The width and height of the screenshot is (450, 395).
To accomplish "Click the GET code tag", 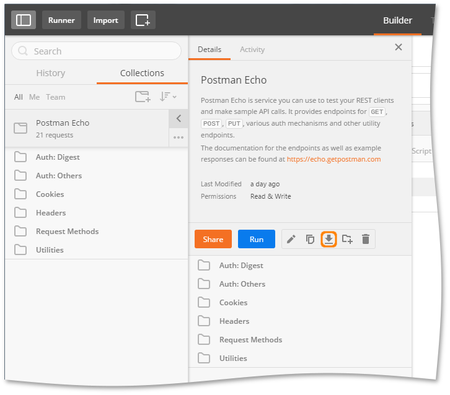I will coord(377,112).
